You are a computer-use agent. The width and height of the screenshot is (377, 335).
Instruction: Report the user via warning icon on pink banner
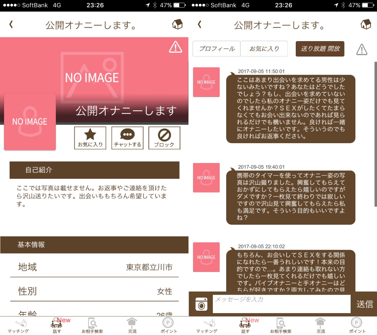[175, 47]
